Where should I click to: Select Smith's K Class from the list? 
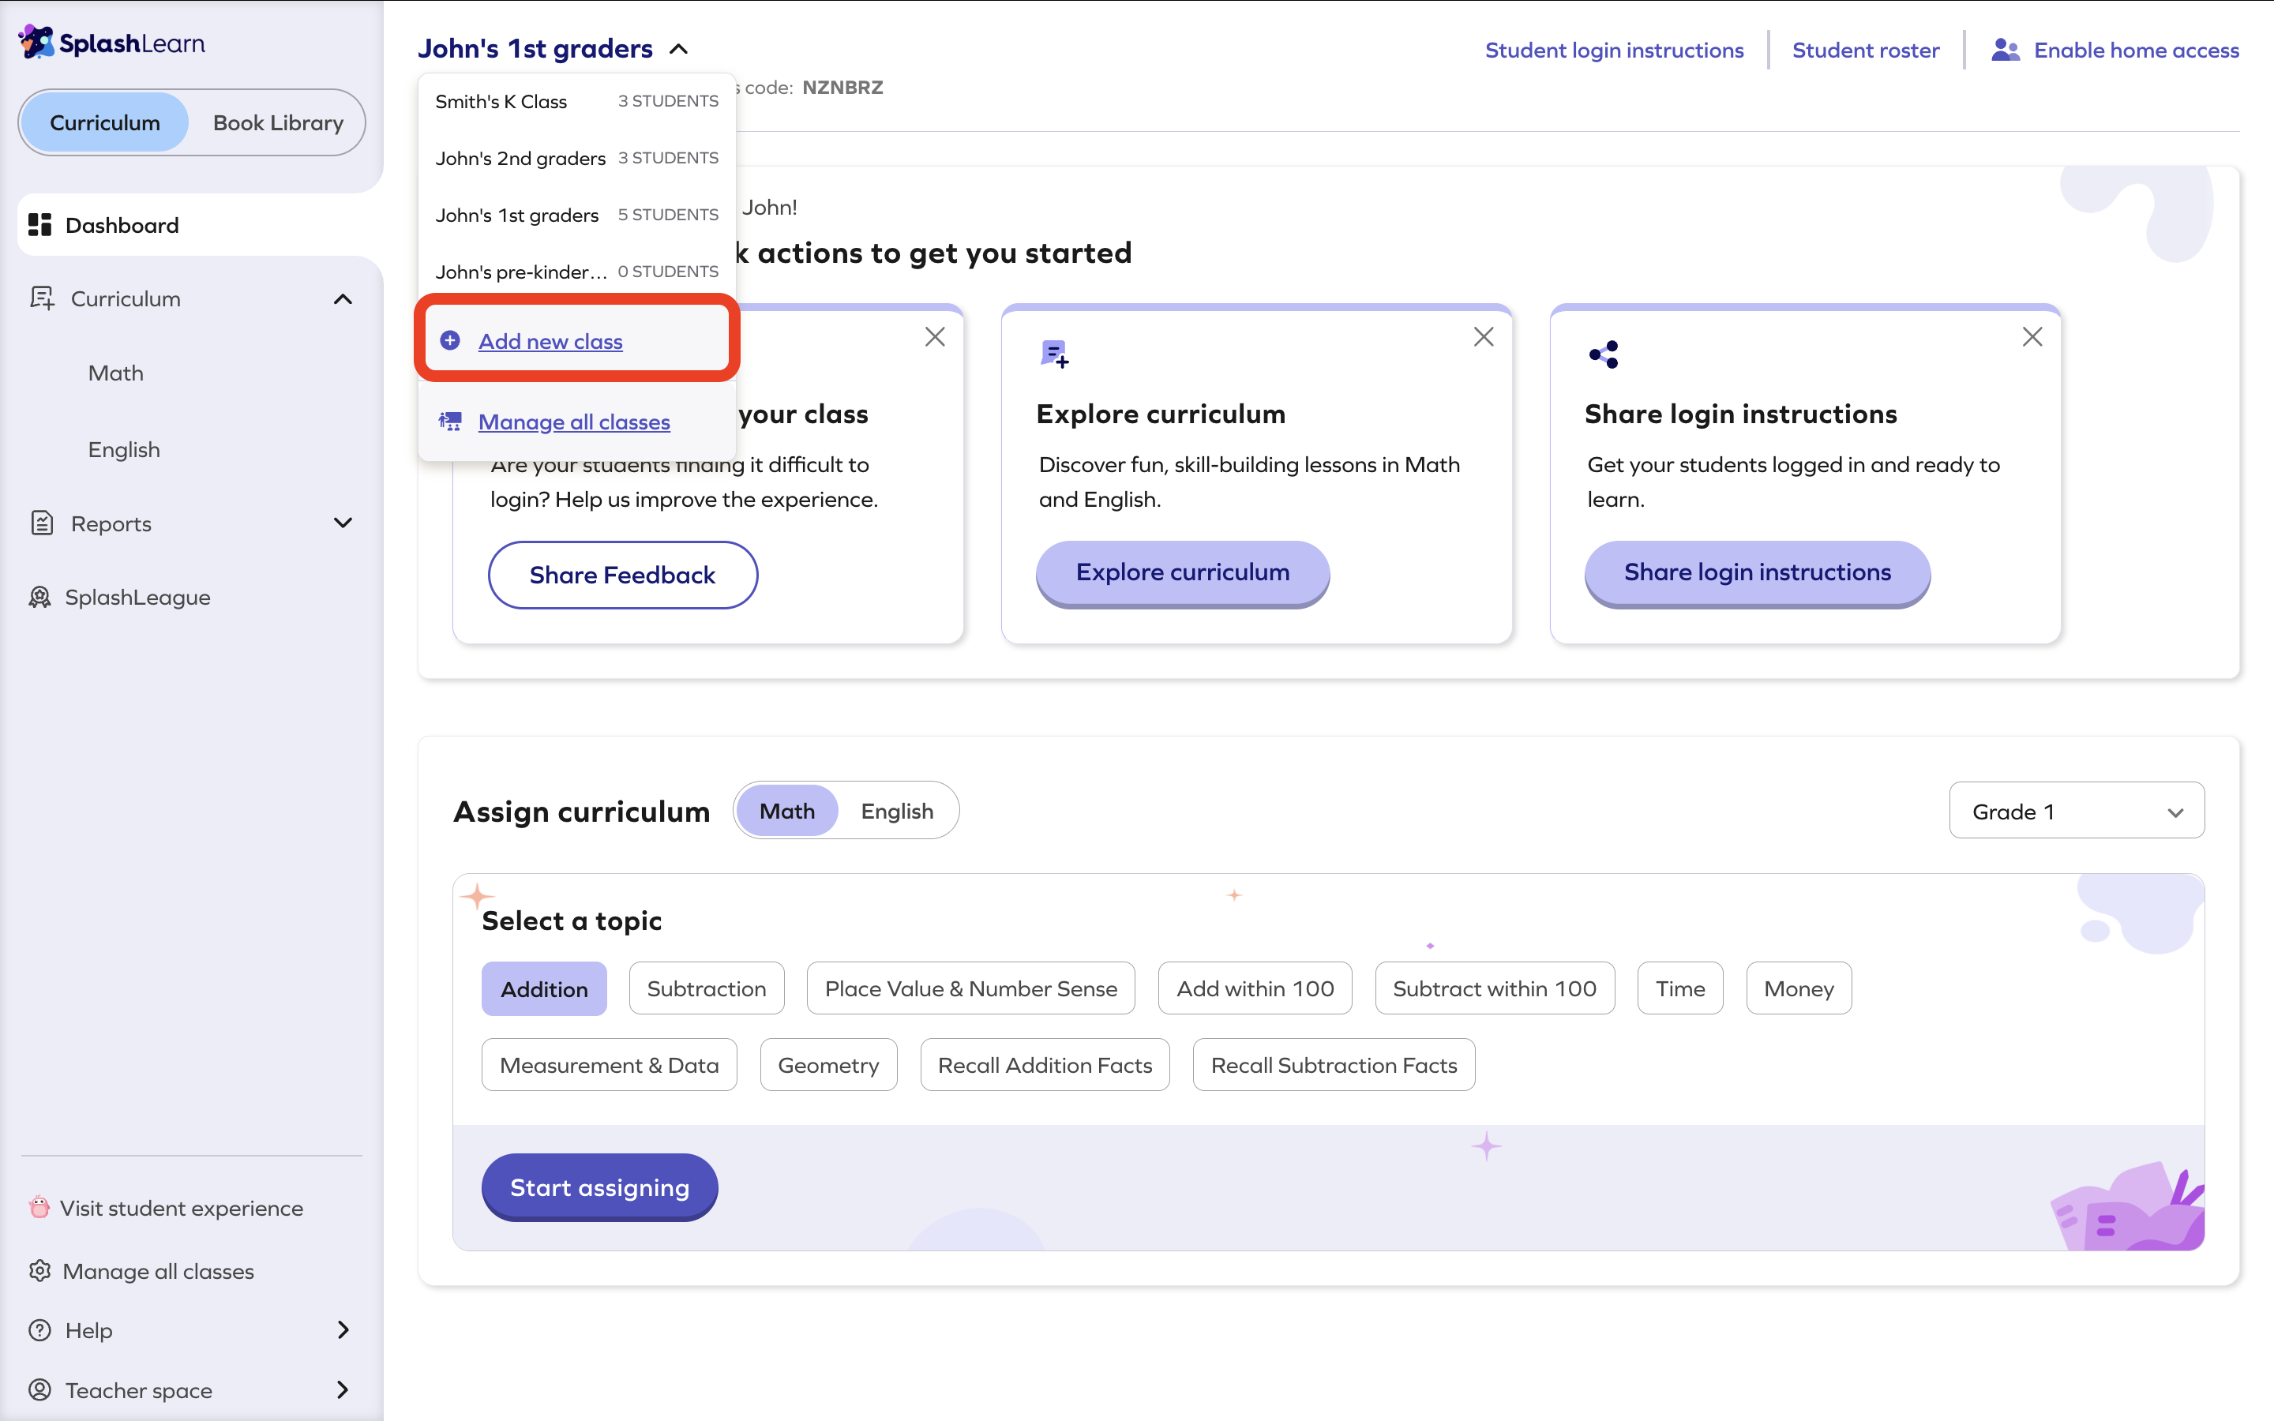point(577,102)
